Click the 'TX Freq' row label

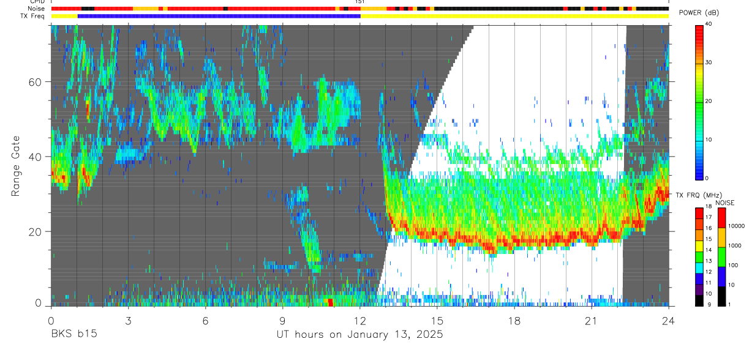[34, 16]
